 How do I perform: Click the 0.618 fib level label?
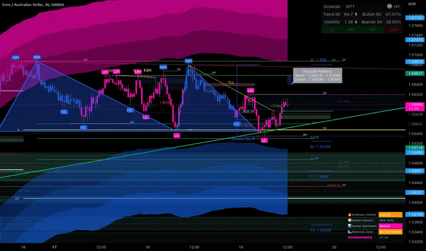[314, 137]
